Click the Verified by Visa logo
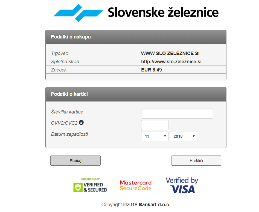 click(182, 185)
